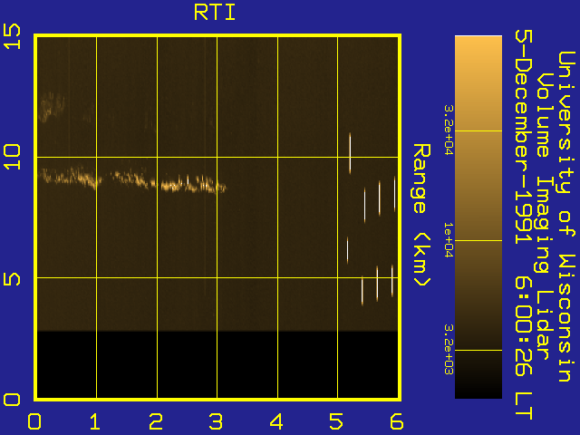
Task: Click the 3.2e+04 colorbar label
Action: pyautogui.click(x=449, y=130)
